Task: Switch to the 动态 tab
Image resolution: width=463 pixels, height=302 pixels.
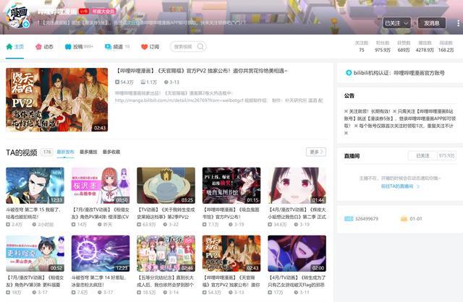Action: click(x=44, y=46)
